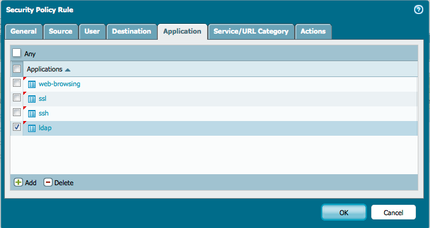This screenshot has width=430, height=228.
Task: Check the ssh row checkbox
Action: [17, 112]
